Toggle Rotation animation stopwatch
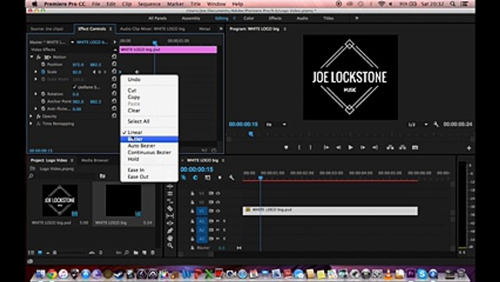The height and width of the screenshot is (282, 500). [x=43, y=94]
